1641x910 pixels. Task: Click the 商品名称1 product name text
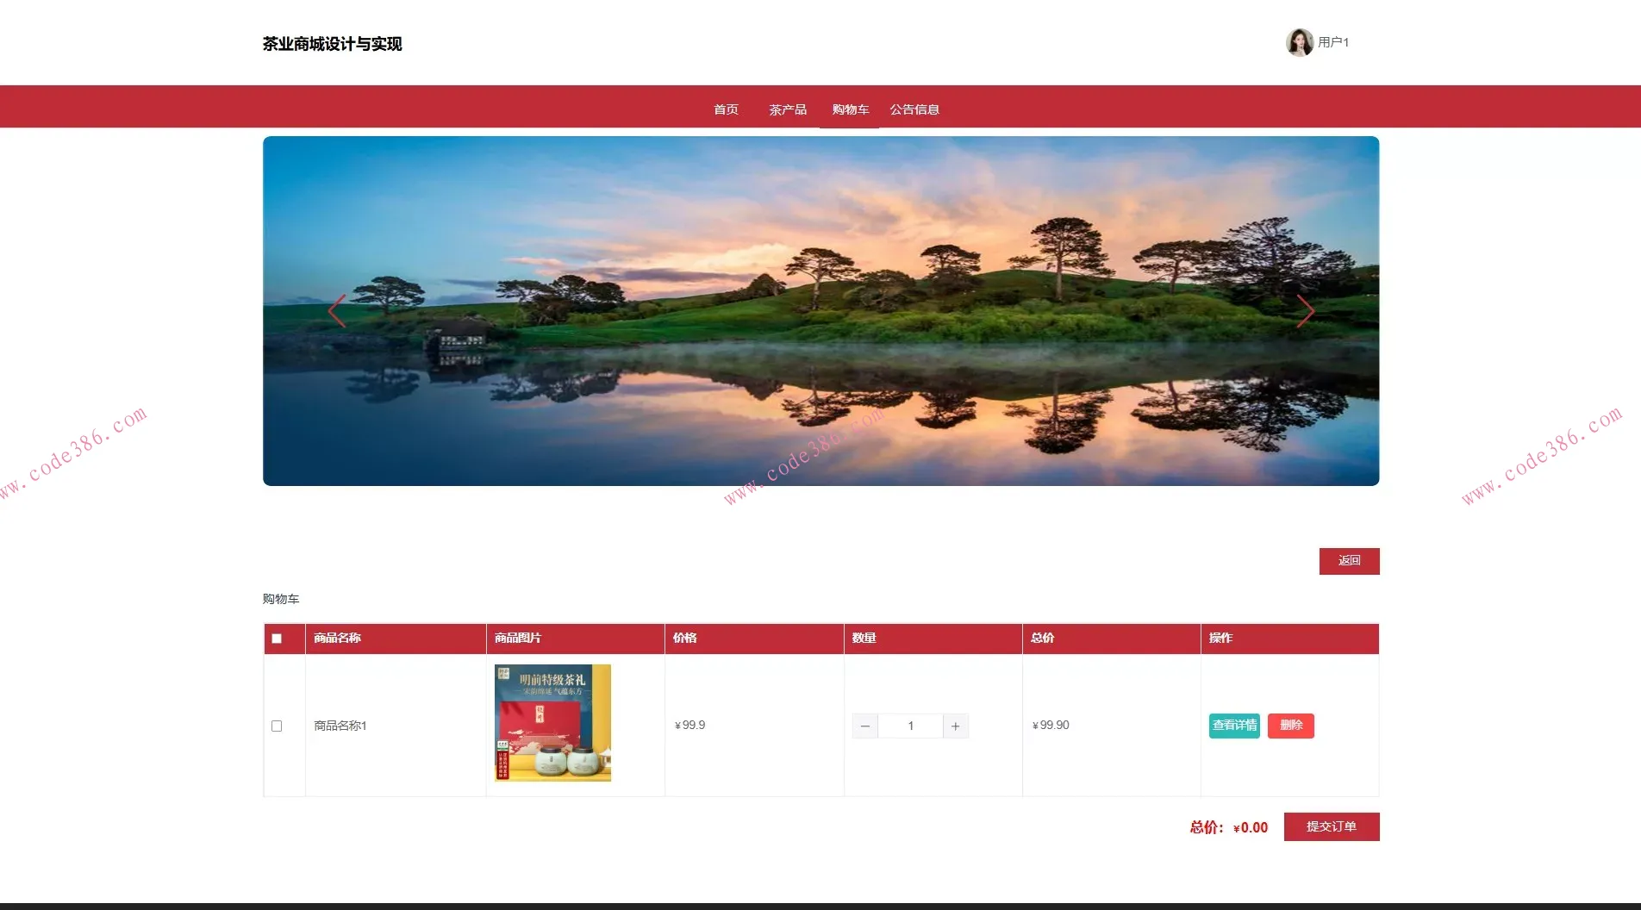pyautogui.click(x=340, y=726)
